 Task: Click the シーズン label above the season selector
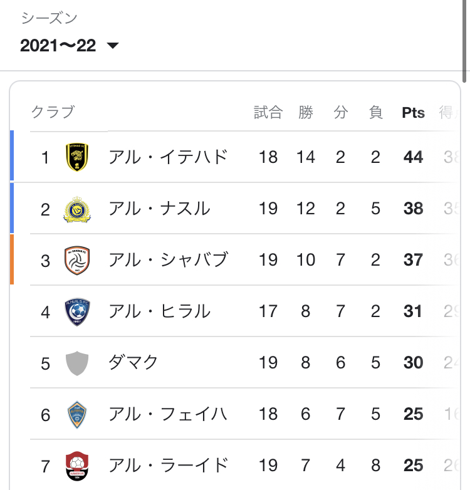tap(49, 18)
